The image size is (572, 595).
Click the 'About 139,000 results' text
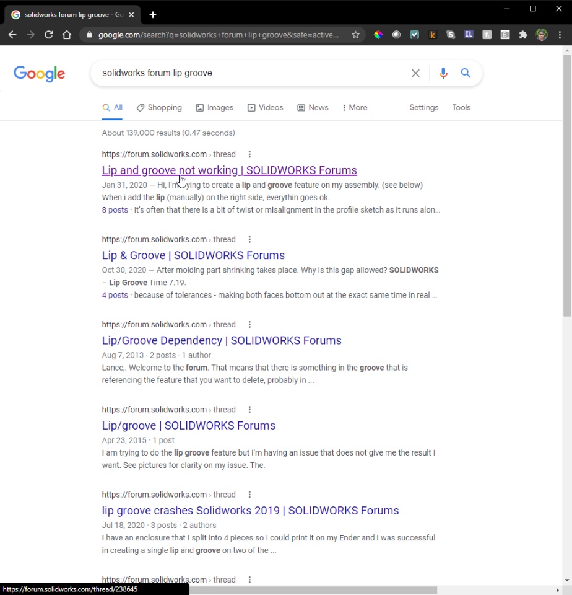(x=168, y=133)
